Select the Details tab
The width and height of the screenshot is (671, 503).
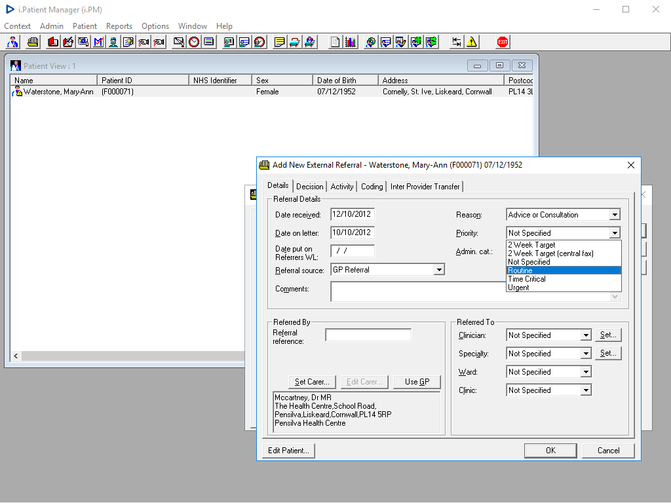pyautogui.click(x=278, y=185)
